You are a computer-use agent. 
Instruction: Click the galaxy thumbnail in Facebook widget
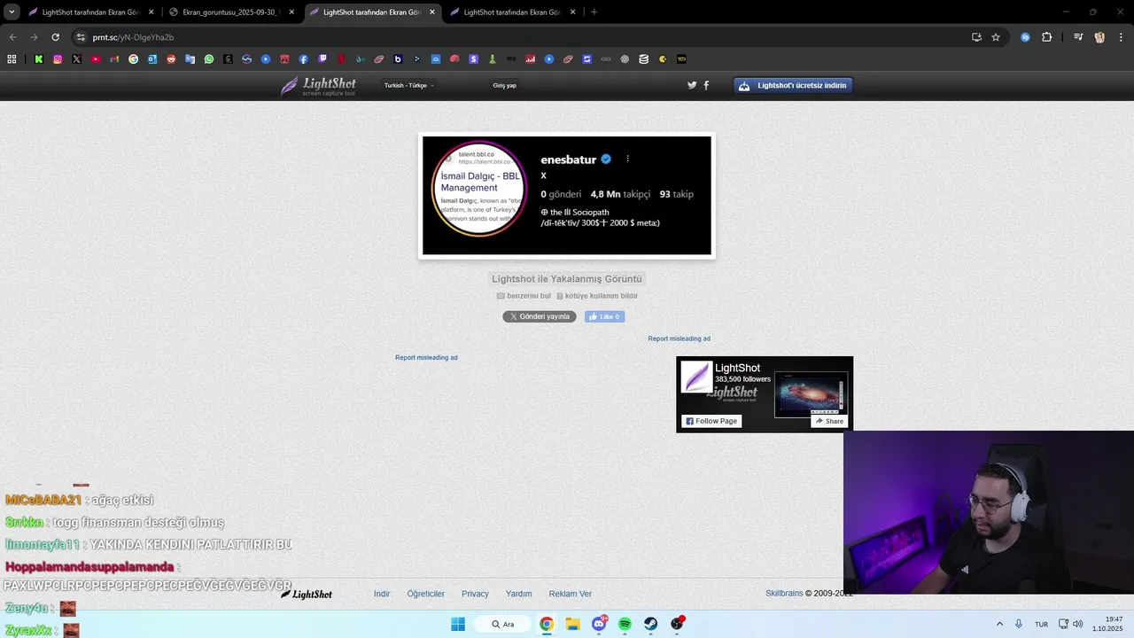click(810, 394)
